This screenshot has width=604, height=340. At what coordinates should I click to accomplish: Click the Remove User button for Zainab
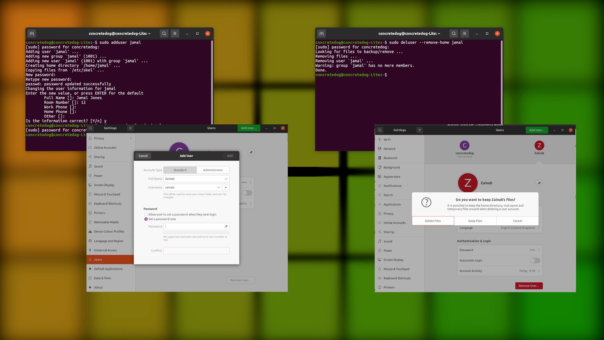(x=529, y=286)
